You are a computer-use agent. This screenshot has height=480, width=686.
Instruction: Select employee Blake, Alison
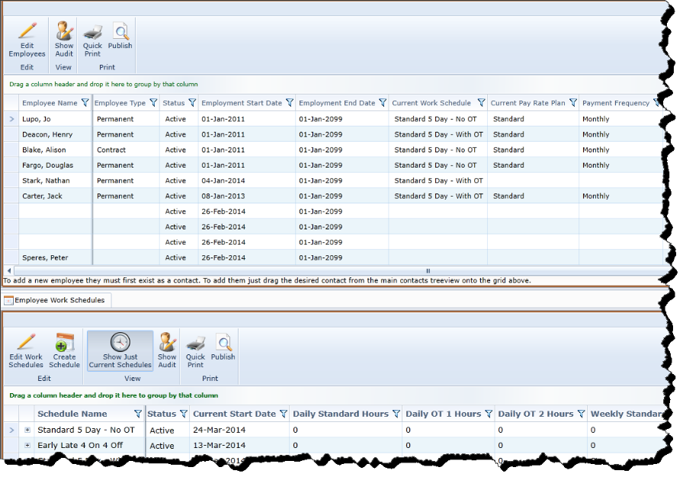pyautogui.click(x=44, y=150)
